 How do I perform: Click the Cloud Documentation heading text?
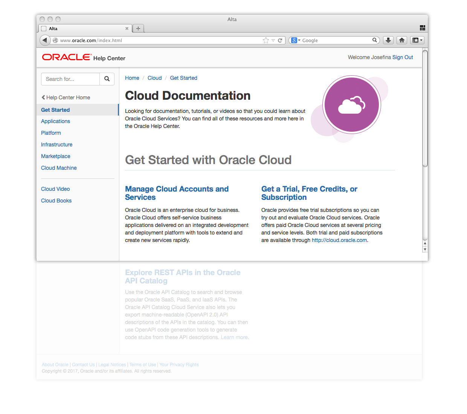coord(188,96)
